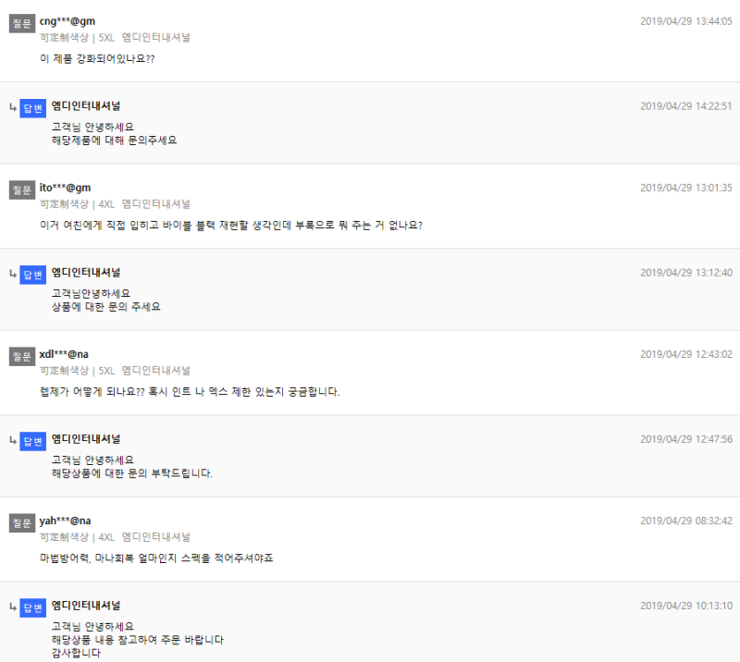The height and width of the screenshot is (662, 740).
Task: Click the blue 답변 badge dated 10:13:10
Action: click(x=32, y=607)
